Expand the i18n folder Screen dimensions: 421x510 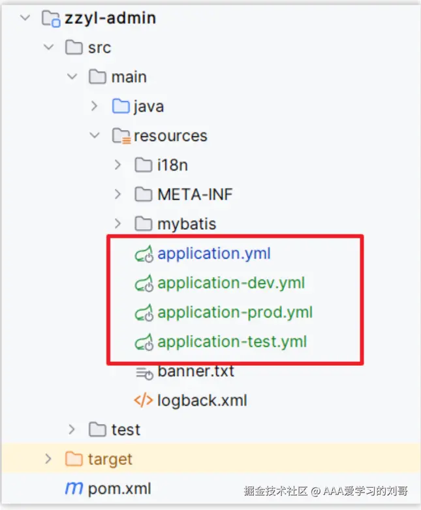[x=118, y=165]
